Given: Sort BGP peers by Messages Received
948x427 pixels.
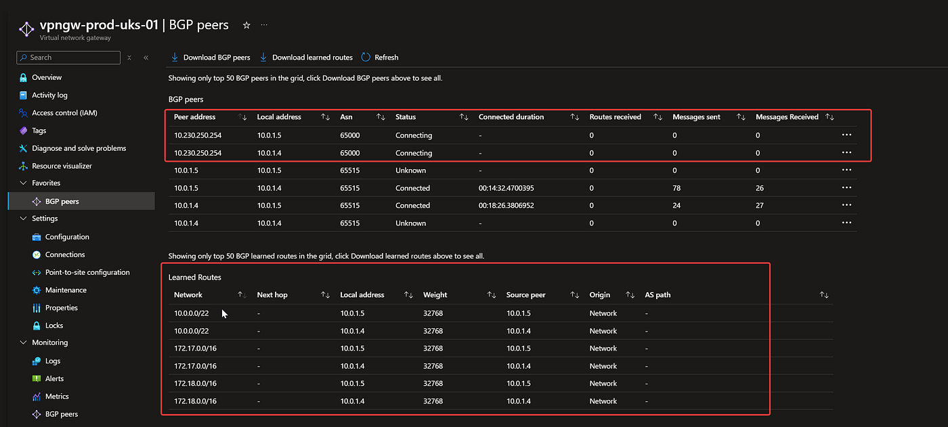Looking at the screenshot, I should (829, 117).
